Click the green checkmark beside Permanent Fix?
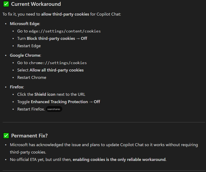Screen dimensions: 206x172 click(x=6, y=136)
